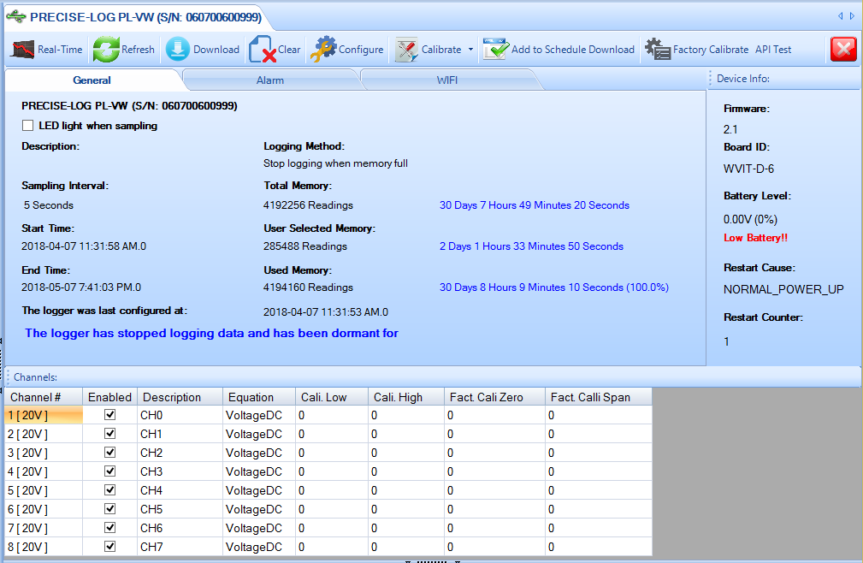The image size is (863, 563).
Task: Click the Download data icon
Action: coord(178,50)
